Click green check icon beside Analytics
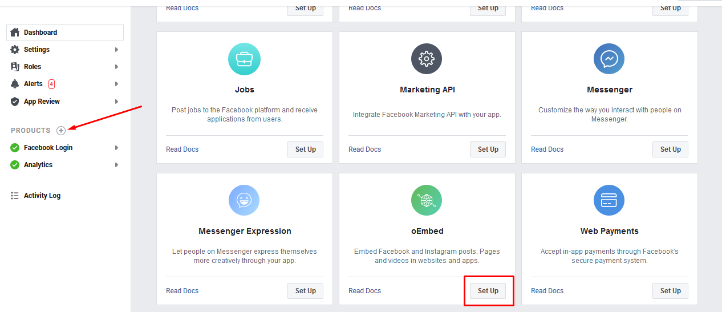 [15, 165]
